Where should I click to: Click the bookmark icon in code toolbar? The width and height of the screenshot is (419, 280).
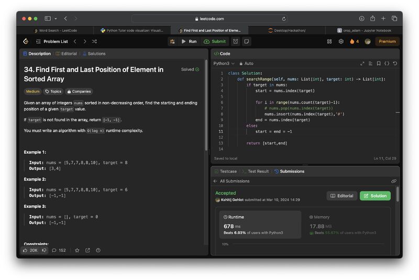pyautogui.click(x=379, y=63)
